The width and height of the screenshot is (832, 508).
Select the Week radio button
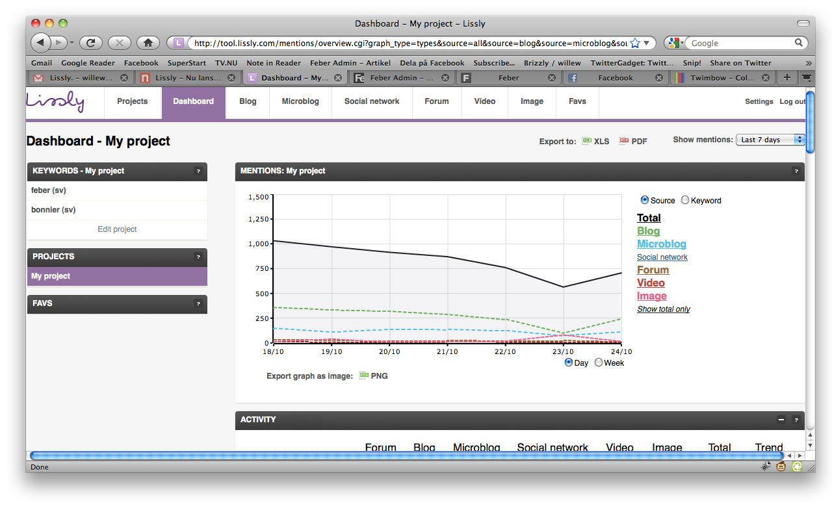click(x=599, y=362)
